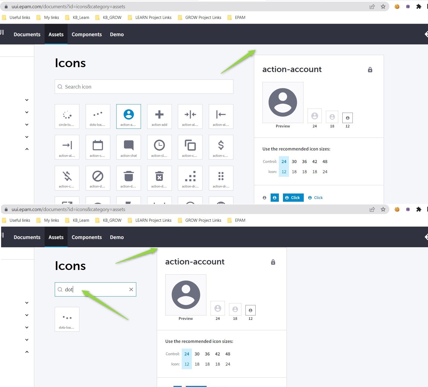Image resolution: width=428 pixels, height=387 pixels.
Task: Select the dots-loa… tile in top page grid
Action: [x=98, y=116]
